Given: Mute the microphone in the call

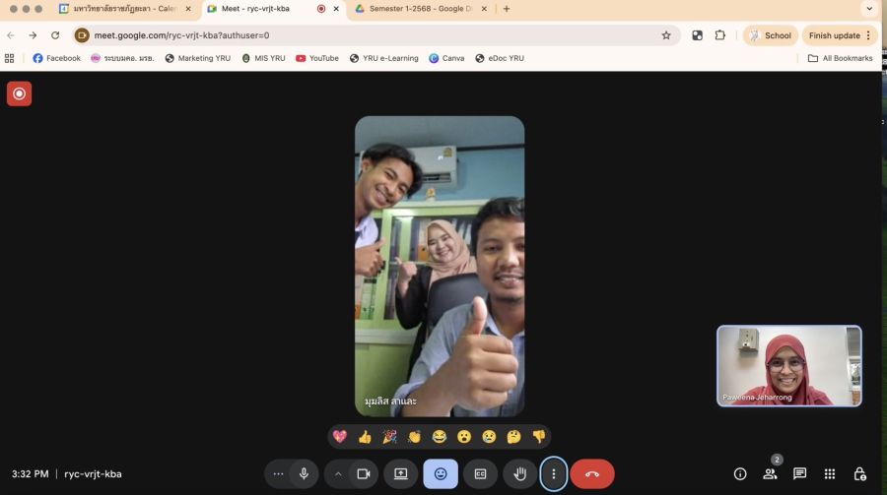Looking at the screenshot, I should click(304, 473).
